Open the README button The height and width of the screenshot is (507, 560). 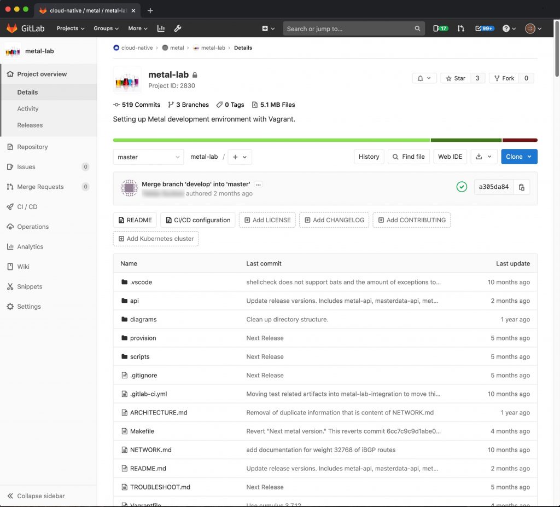(135, 220)
